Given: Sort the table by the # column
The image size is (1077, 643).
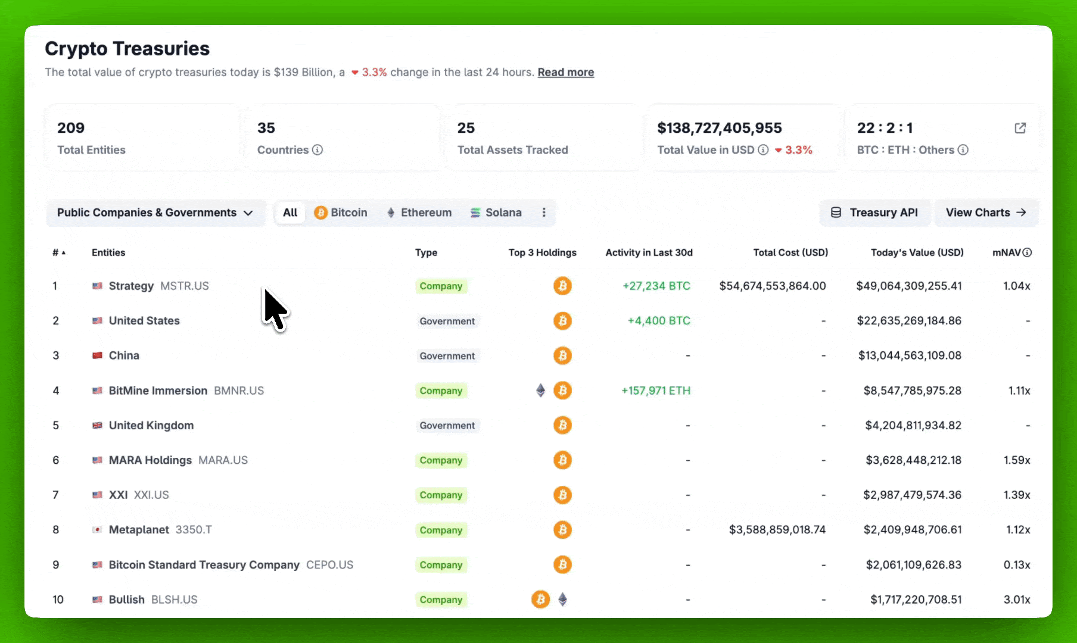Looking at the screenshot, I should coord(58,252).
